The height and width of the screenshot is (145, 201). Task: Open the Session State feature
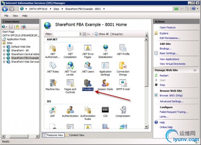click(x=105, y=85)
